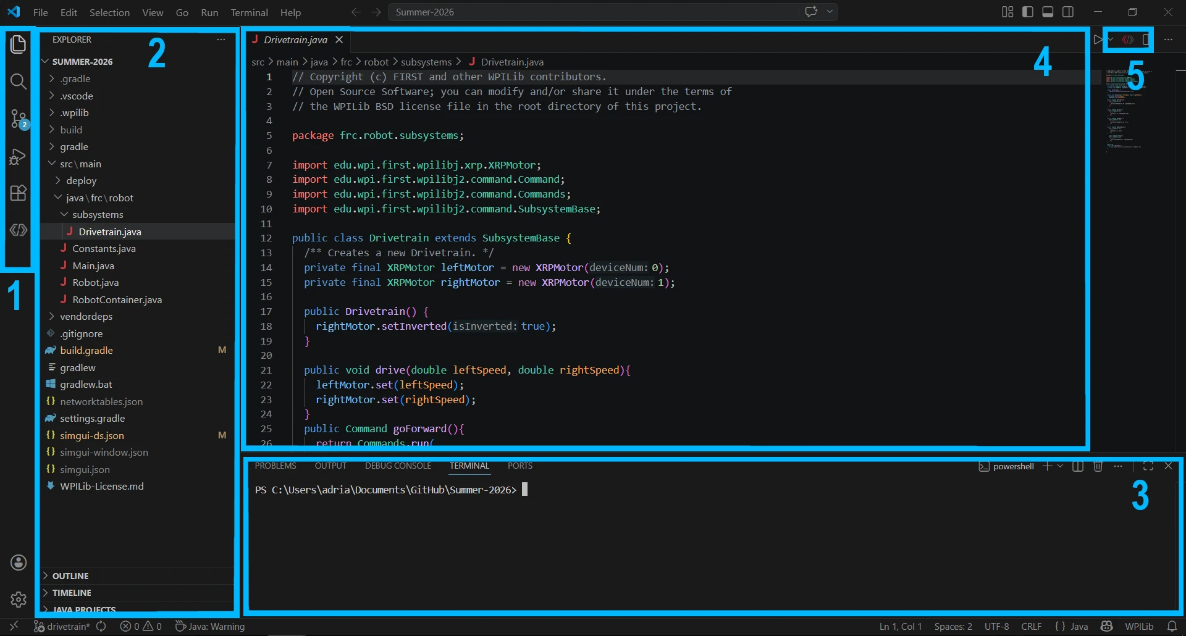Open the Search view in activity bar
Viewport: 1186px width, 636px height.
point(19,82)
